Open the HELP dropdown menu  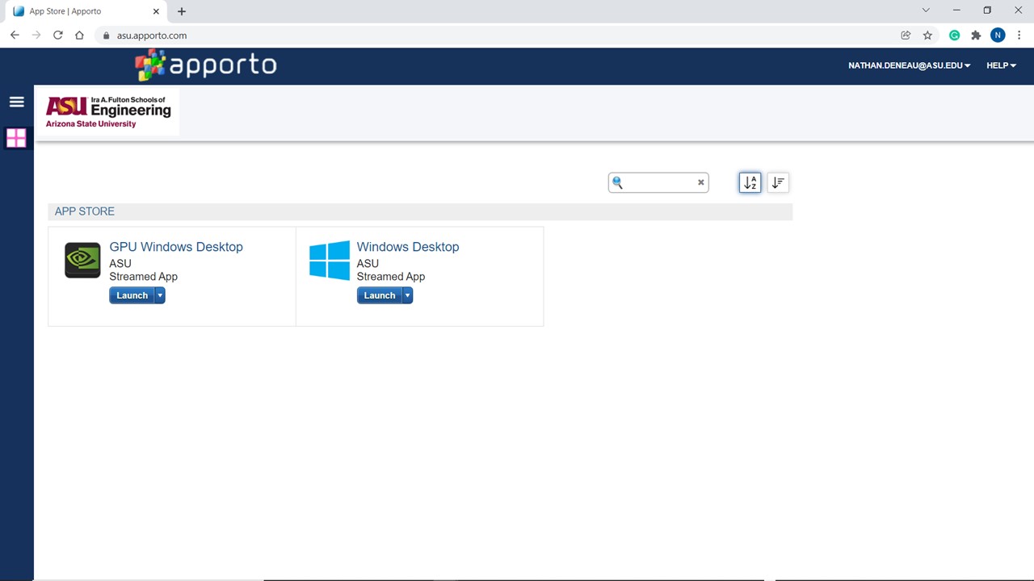pyautogui.click(x=1001, y=65)
